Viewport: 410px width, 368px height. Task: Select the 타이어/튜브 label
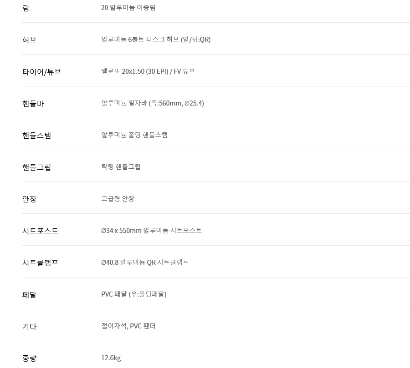pyautogui.click(x=41, y=72)
